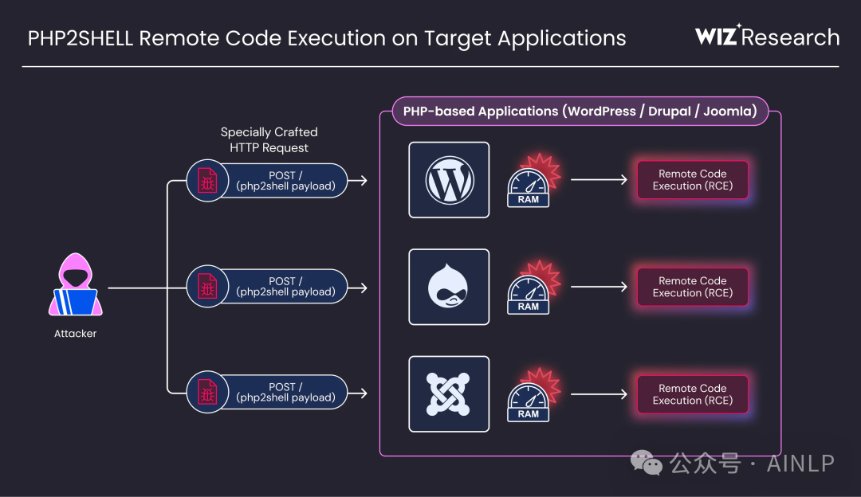
Task: Select the WordPress logo tile
Action: coord(449,180)
